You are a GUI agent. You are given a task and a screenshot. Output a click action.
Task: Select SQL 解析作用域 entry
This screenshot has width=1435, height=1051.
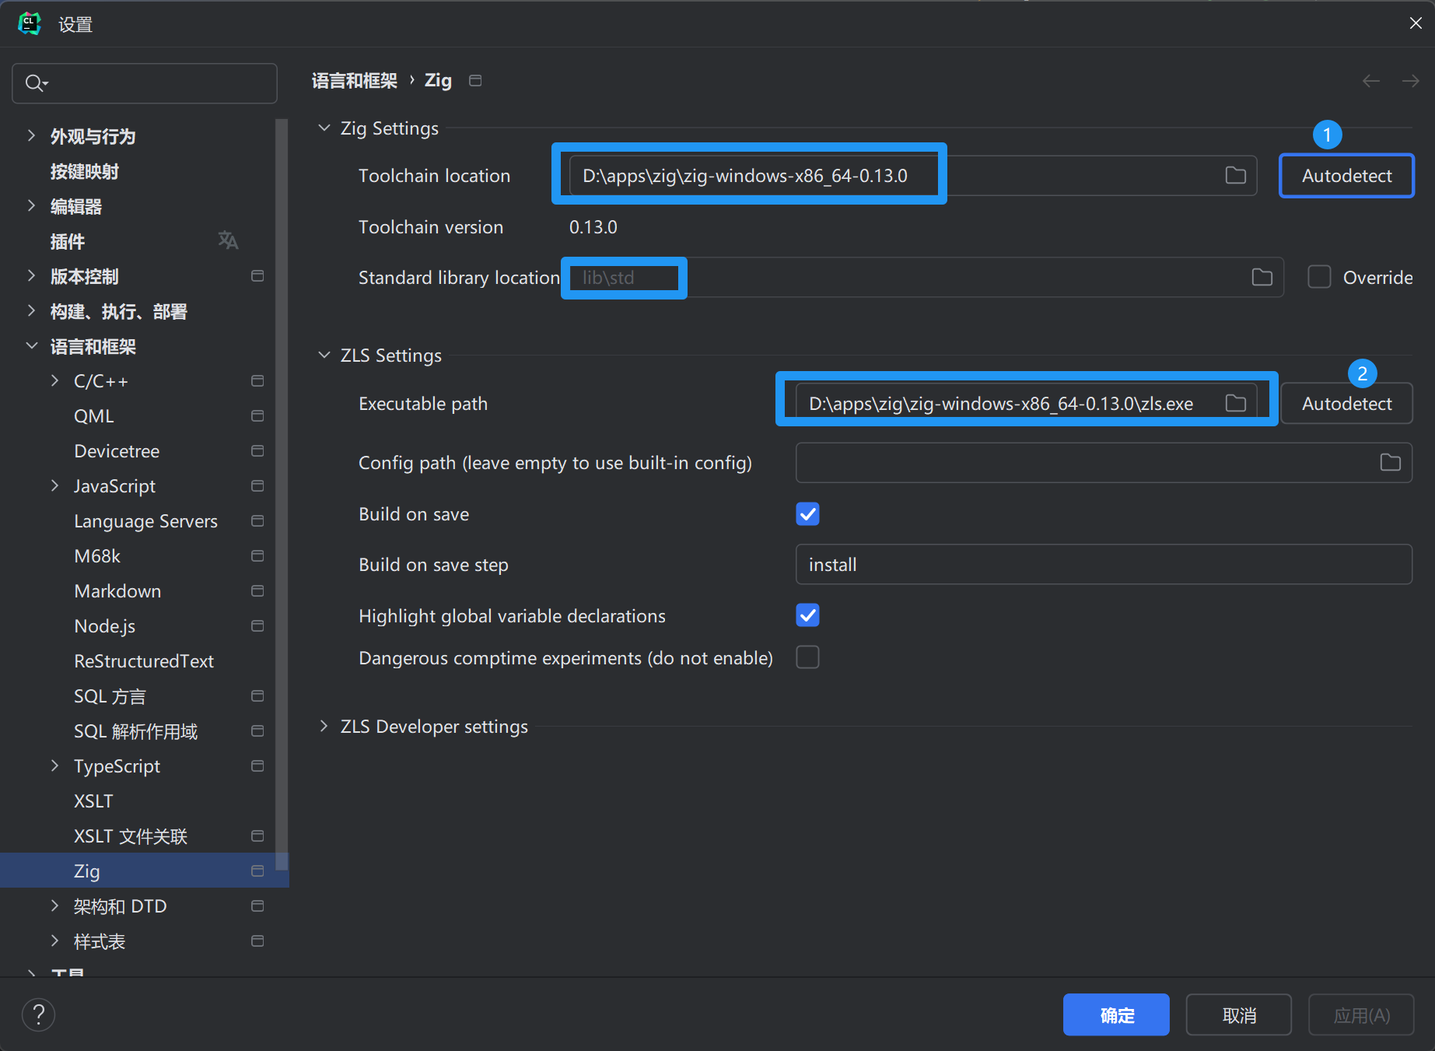(136, 731)
